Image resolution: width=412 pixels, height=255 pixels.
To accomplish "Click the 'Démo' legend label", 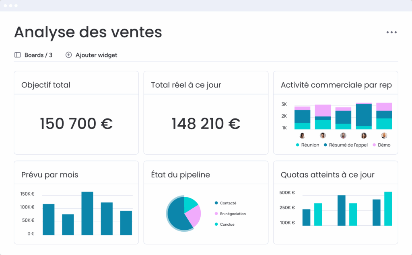I will click(384, 145).
